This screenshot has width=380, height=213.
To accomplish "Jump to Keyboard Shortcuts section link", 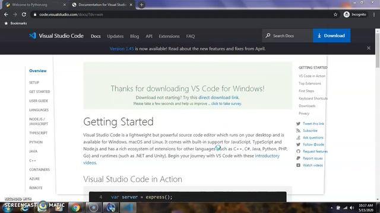I will point(313,99).
